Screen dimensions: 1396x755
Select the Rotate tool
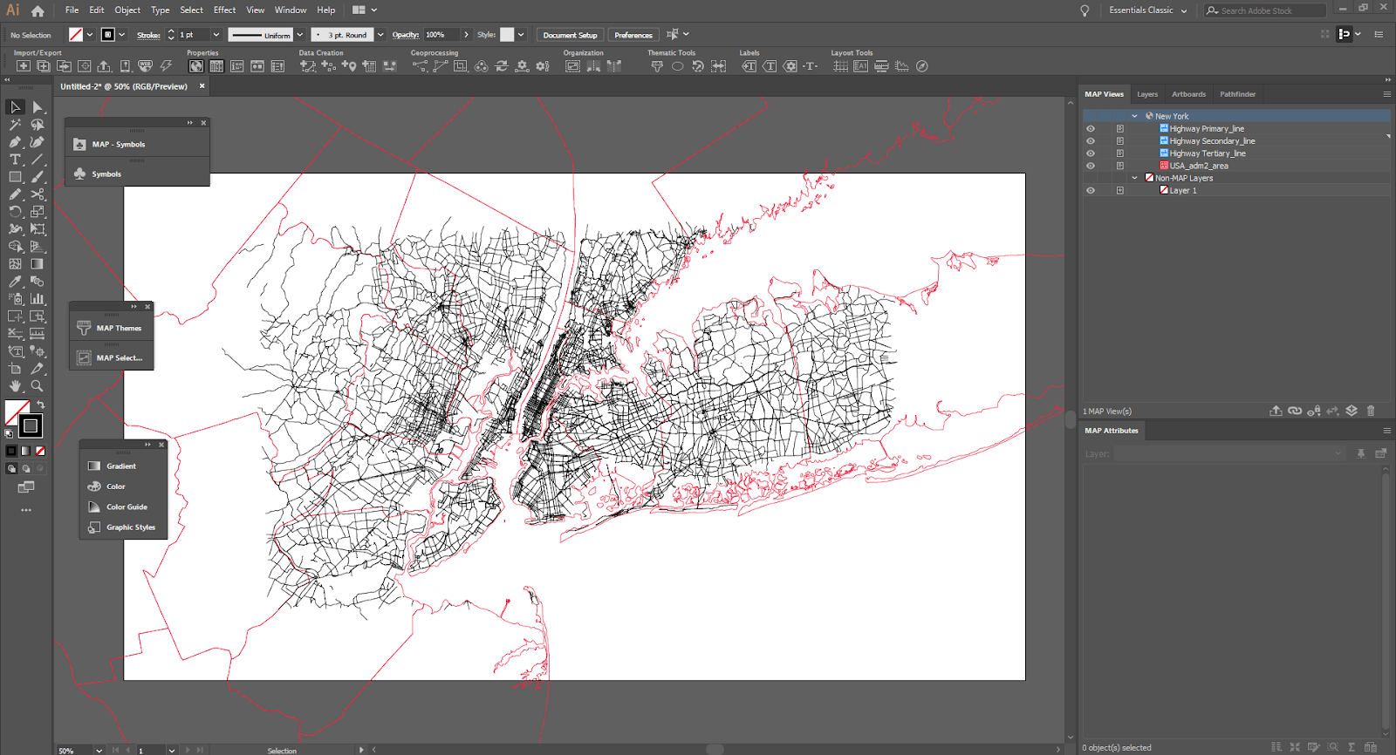16,212
